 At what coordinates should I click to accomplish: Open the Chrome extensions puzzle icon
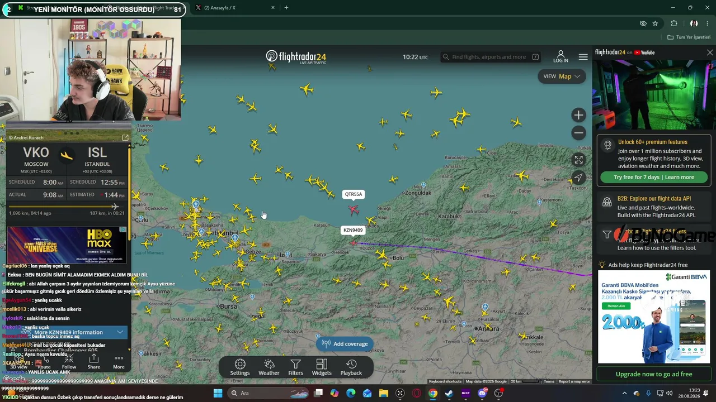click(674, 23)
